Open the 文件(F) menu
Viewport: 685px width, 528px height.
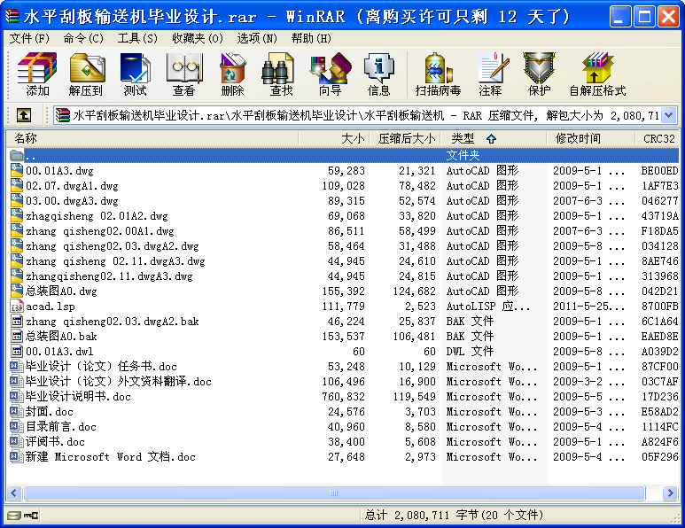click(30, 38)
